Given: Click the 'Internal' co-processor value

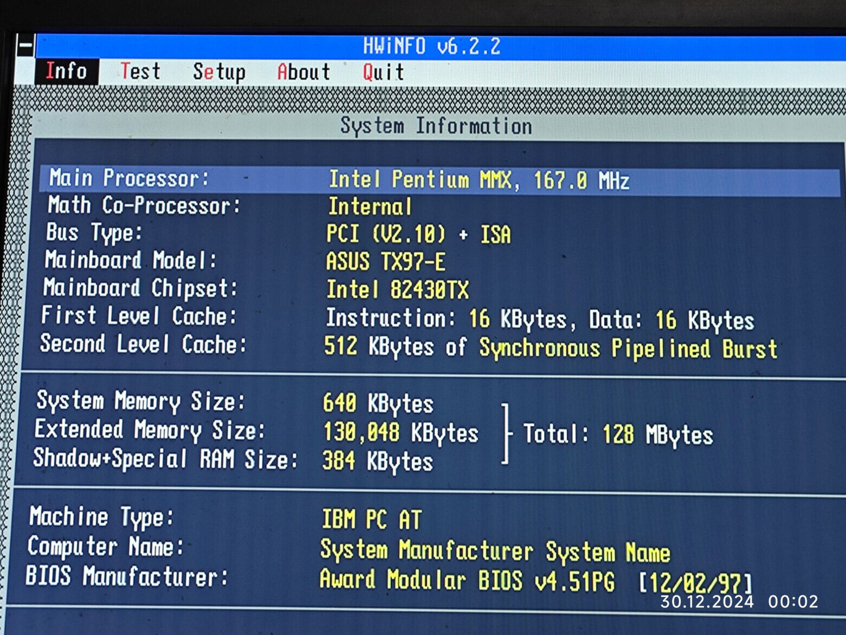Looking at the screenshot, I should tap(370, 207).
